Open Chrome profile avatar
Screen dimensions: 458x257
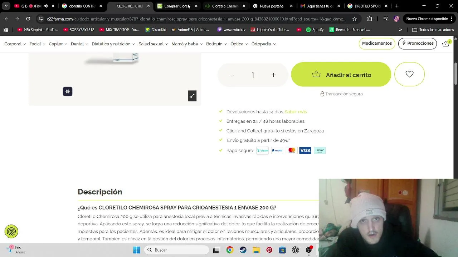396,19
